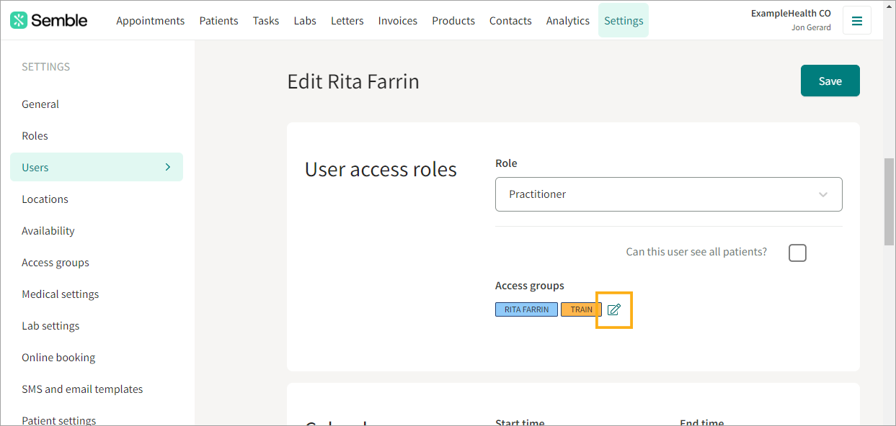
Task: Open the hamburger menu button
Action: point(857,21)
